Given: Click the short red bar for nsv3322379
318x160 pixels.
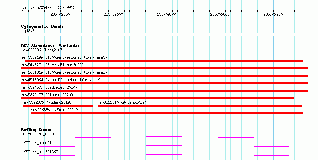Looking at the screenshot, I should (x=58, y=106).
